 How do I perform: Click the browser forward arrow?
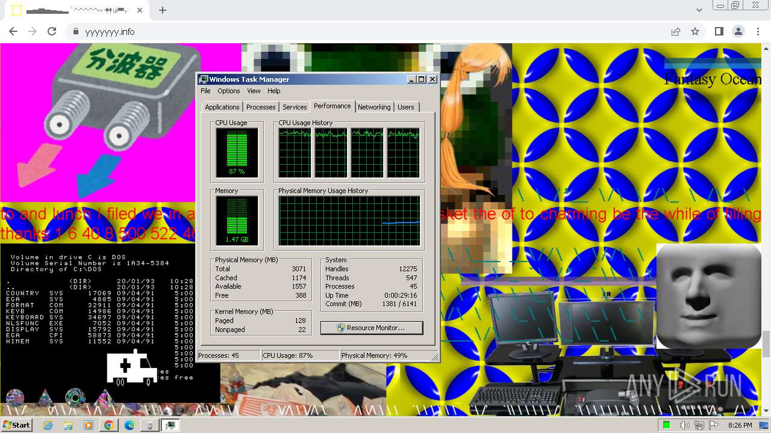click(x=33, y=31)
